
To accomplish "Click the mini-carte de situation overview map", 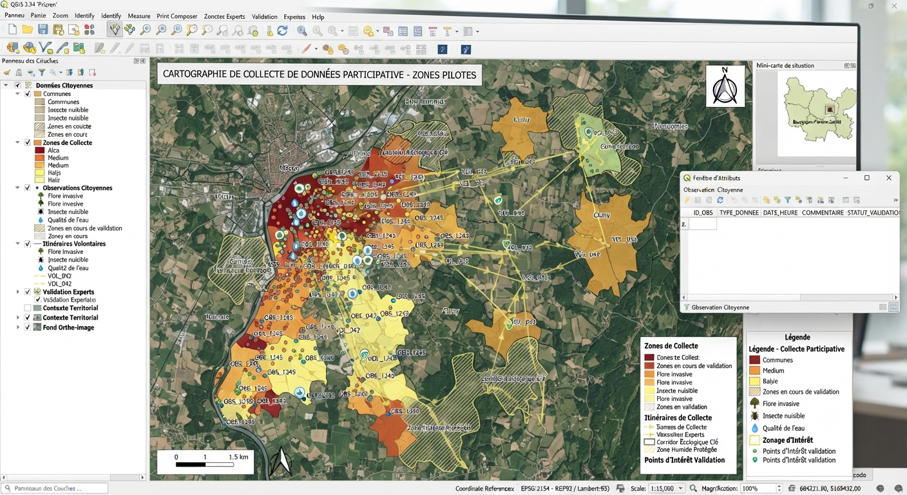I will coord(817,113).
